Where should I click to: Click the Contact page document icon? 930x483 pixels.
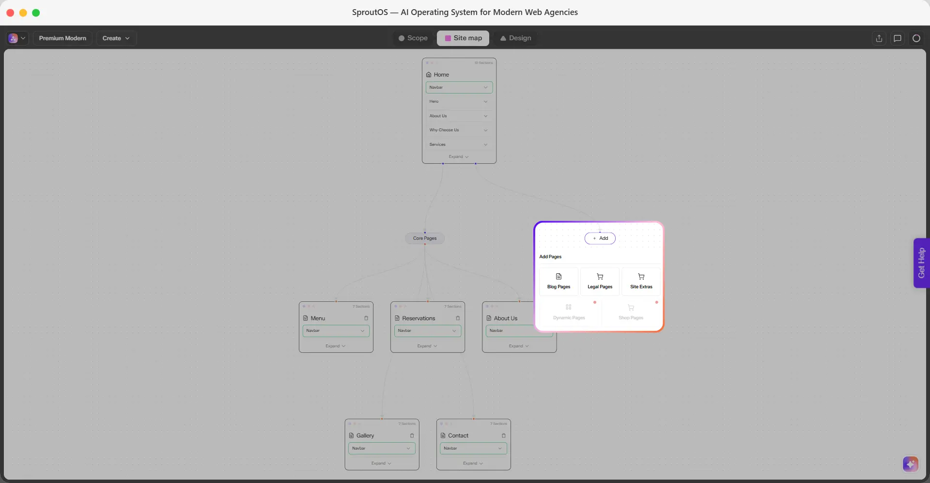tap(443, 436)
